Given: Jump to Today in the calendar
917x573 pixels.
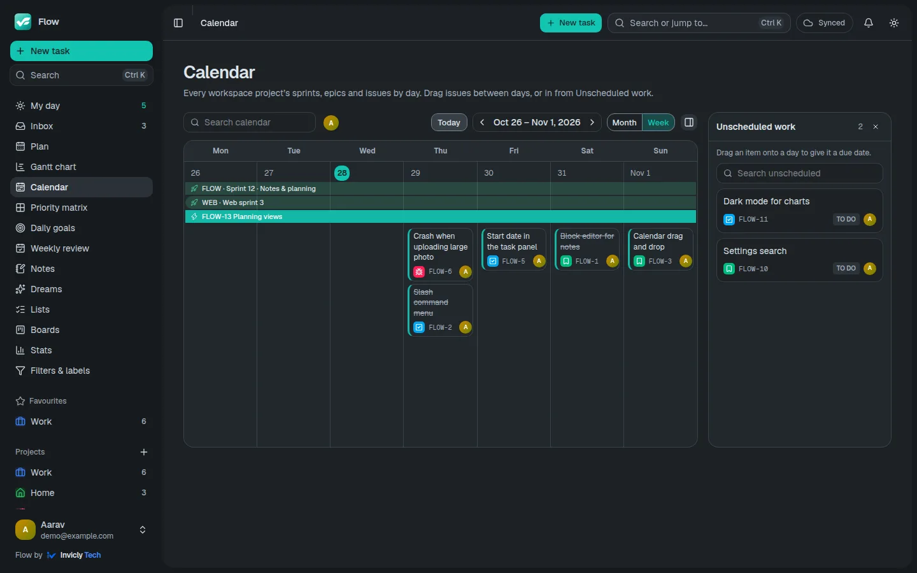Looking at the screenshot, I should click(449, 122).
